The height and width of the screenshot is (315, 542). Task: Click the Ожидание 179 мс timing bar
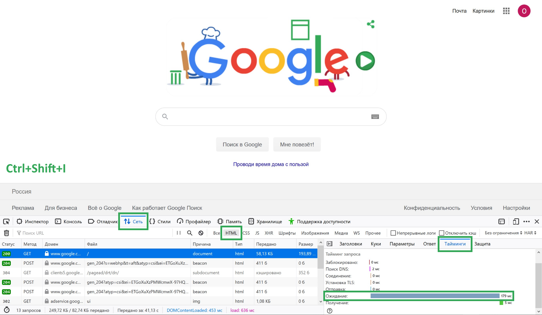coord(435,296)
